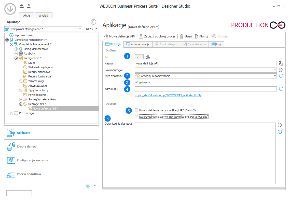Collapse the Konfiguracja tree node
This screenshot has width=290, height=200.
pos(16,58)
